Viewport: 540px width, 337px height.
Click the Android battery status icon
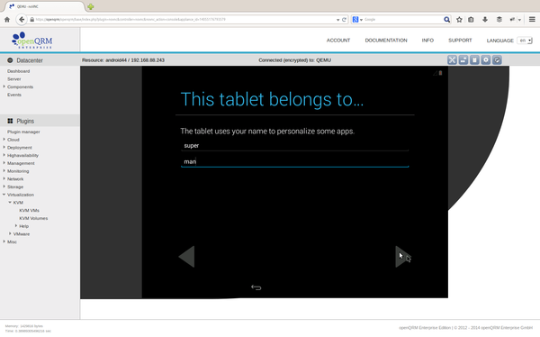[440, 73]
